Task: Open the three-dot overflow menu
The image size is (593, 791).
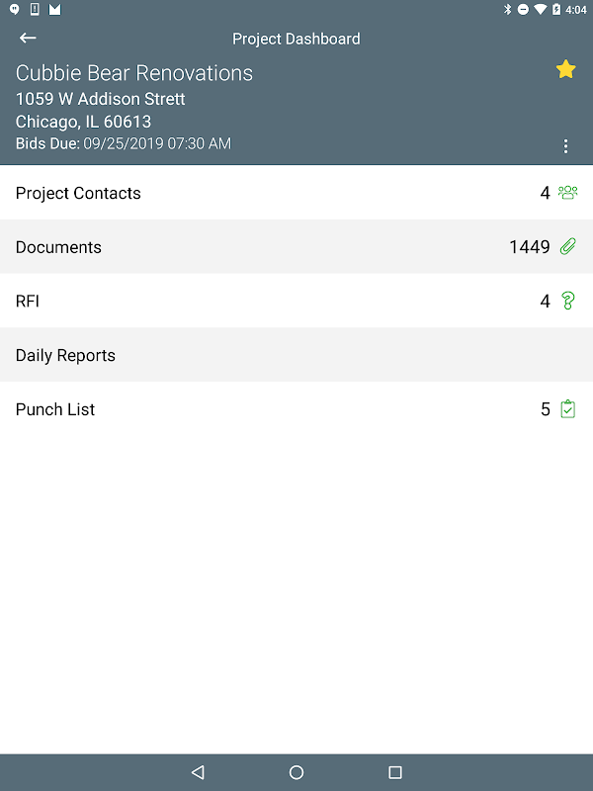Action: click(x=565, y=146)
